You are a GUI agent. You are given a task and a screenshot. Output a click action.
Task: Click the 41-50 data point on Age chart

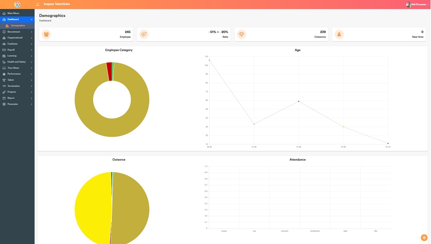pos(299,101)
